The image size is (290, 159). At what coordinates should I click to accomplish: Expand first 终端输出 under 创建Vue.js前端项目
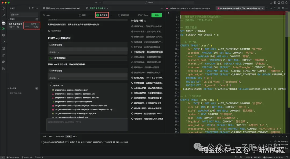click(54, 53)
